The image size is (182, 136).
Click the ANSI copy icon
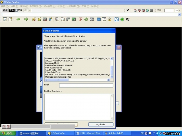[x=68, y=19]
